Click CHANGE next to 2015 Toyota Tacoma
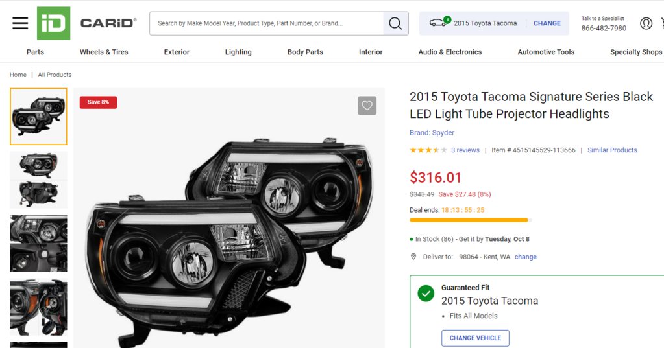The image size is (664, 348). coord(547,23)
